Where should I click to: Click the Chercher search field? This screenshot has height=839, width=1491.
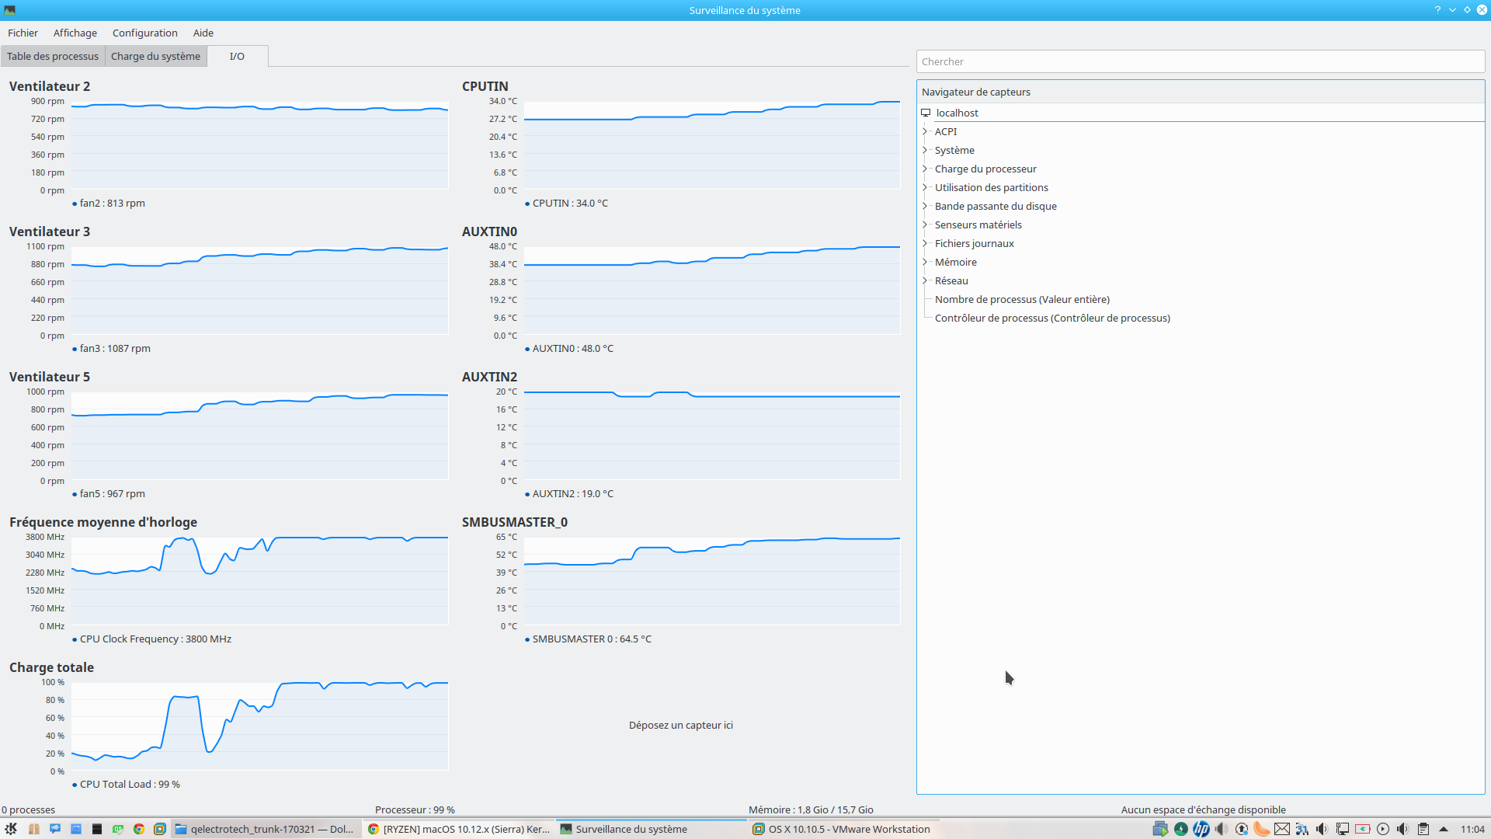pyautogui.click(x=1201, y=61)
